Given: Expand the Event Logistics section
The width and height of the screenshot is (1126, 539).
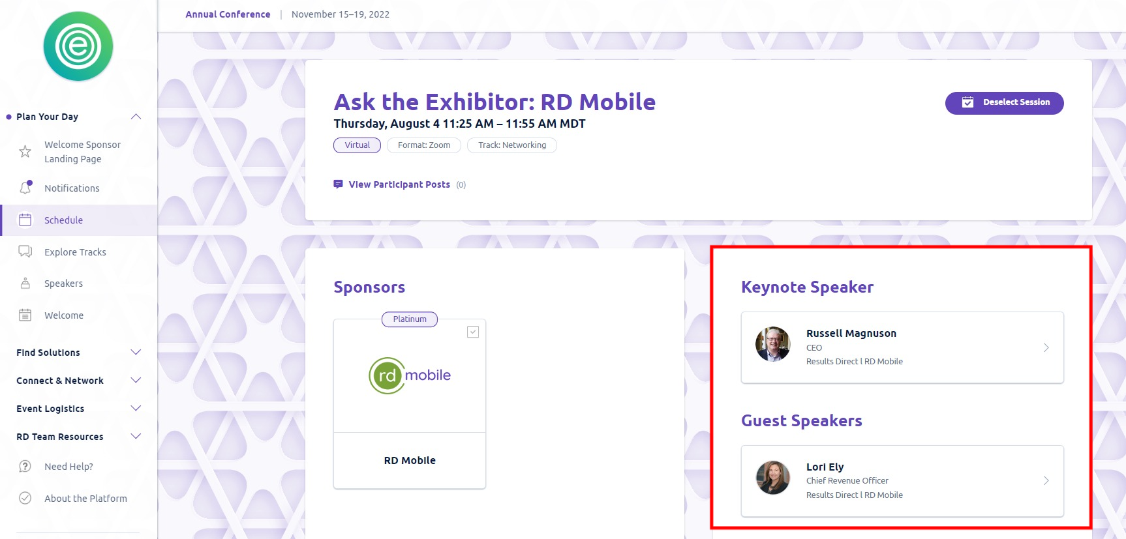Looking at the screenshot, I should pyautogui.click(x=136, y=409).
